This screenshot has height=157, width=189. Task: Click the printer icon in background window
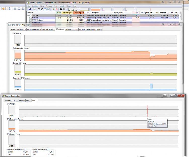[x=19, y=9]
